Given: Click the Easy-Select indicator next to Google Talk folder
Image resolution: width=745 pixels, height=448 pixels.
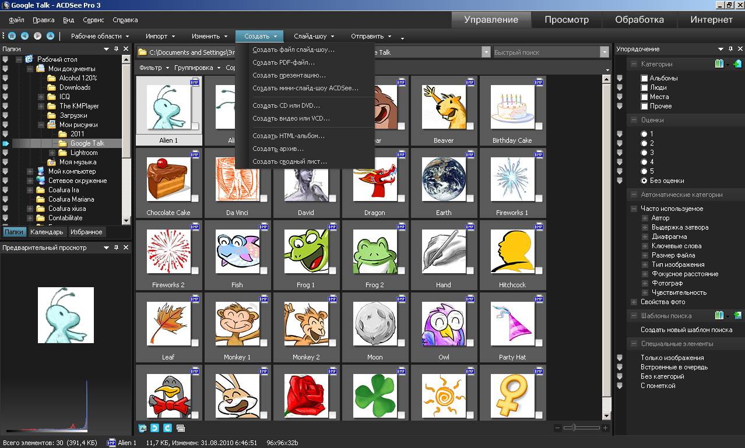Looking at the screenshot, I should click(x=5, y=143).
